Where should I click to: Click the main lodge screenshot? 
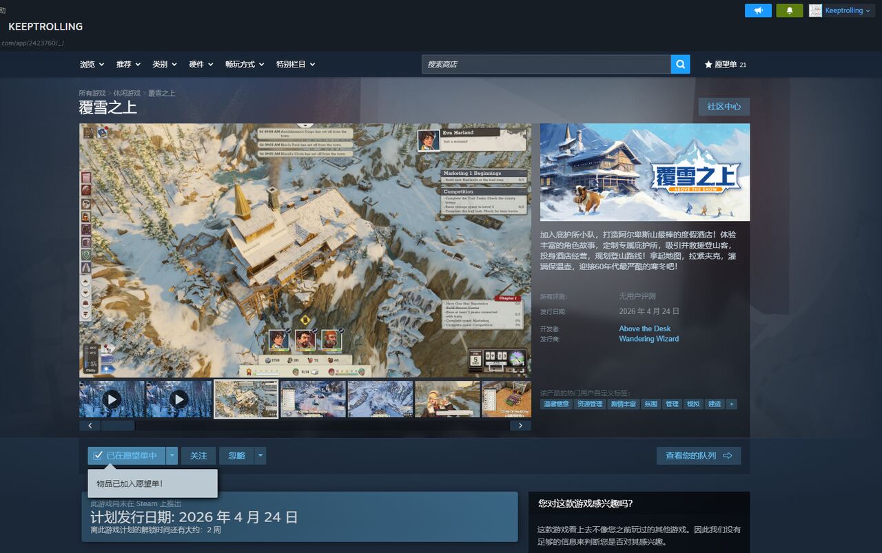(x=305, y=250)
